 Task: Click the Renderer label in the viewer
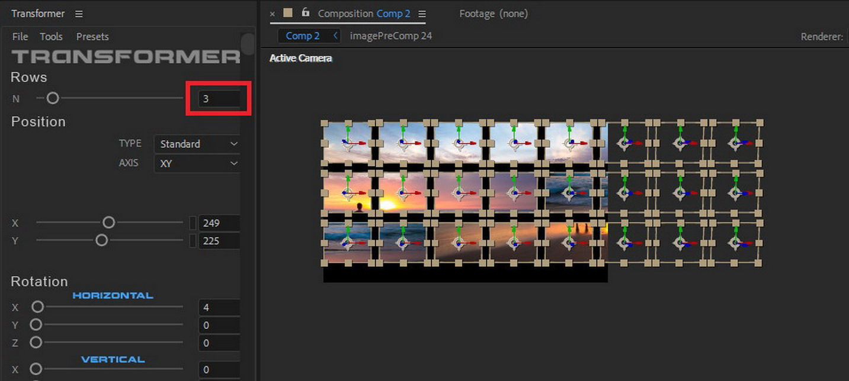coord(822,37)
